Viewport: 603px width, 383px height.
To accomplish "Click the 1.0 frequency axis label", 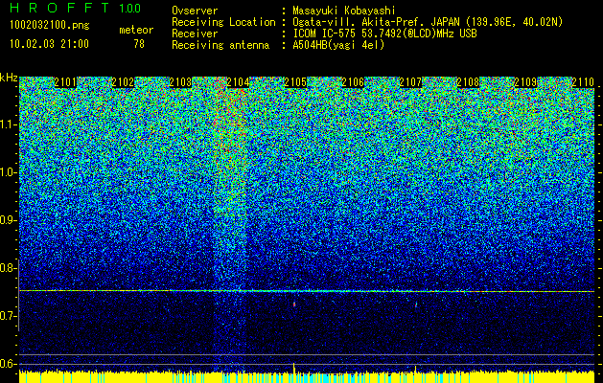I will pos(8,172).
